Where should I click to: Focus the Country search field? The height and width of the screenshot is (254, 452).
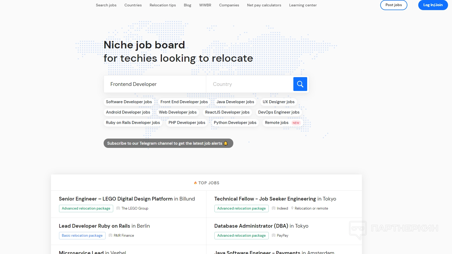[x=249, y=84]
